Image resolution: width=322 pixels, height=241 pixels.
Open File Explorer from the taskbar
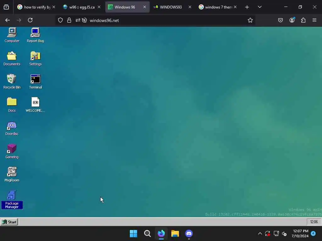(175, 233)
